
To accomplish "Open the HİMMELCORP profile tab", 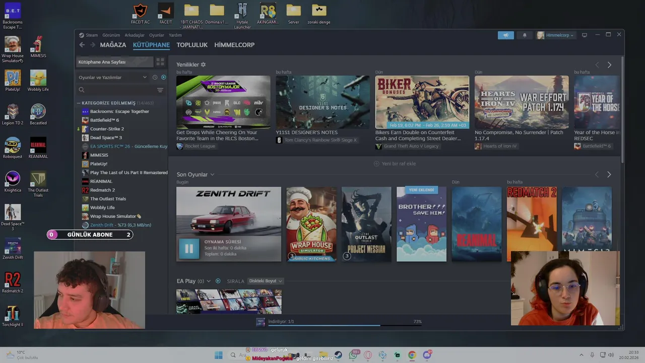I will tap(234, 45).
